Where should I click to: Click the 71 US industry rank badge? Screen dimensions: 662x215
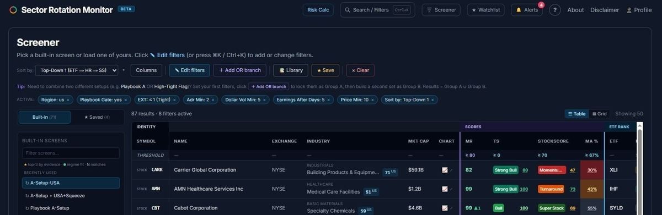[x=391, y=173]
